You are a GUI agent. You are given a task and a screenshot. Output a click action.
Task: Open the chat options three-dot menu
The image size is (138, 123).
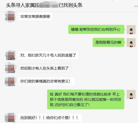coord(136,6)
